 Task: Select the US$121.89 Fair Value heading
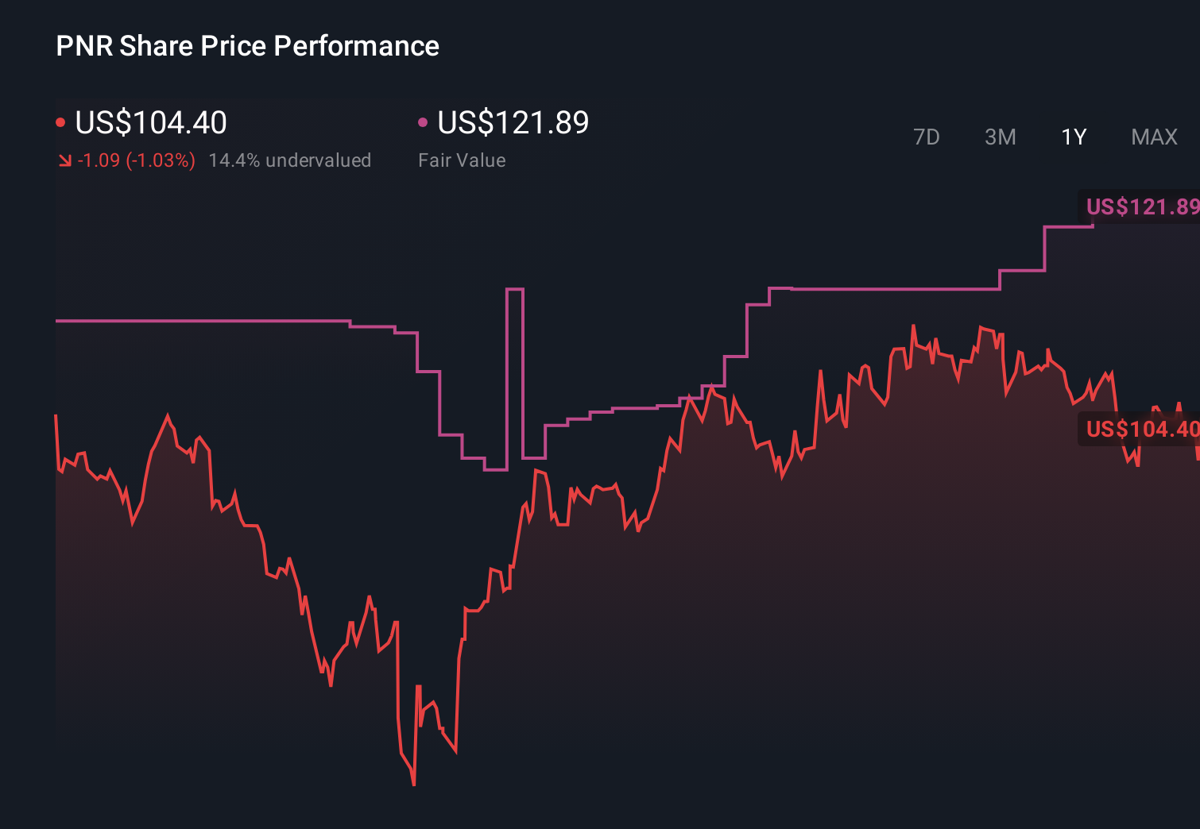[x=513, y=123]
